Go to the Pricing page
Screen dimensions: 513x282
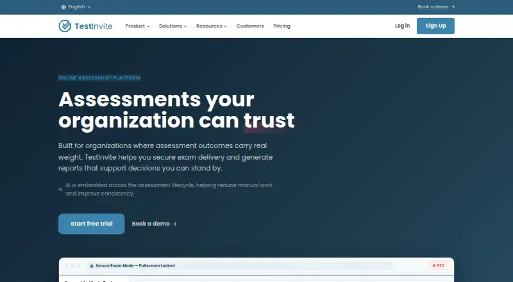coord(282,26)
